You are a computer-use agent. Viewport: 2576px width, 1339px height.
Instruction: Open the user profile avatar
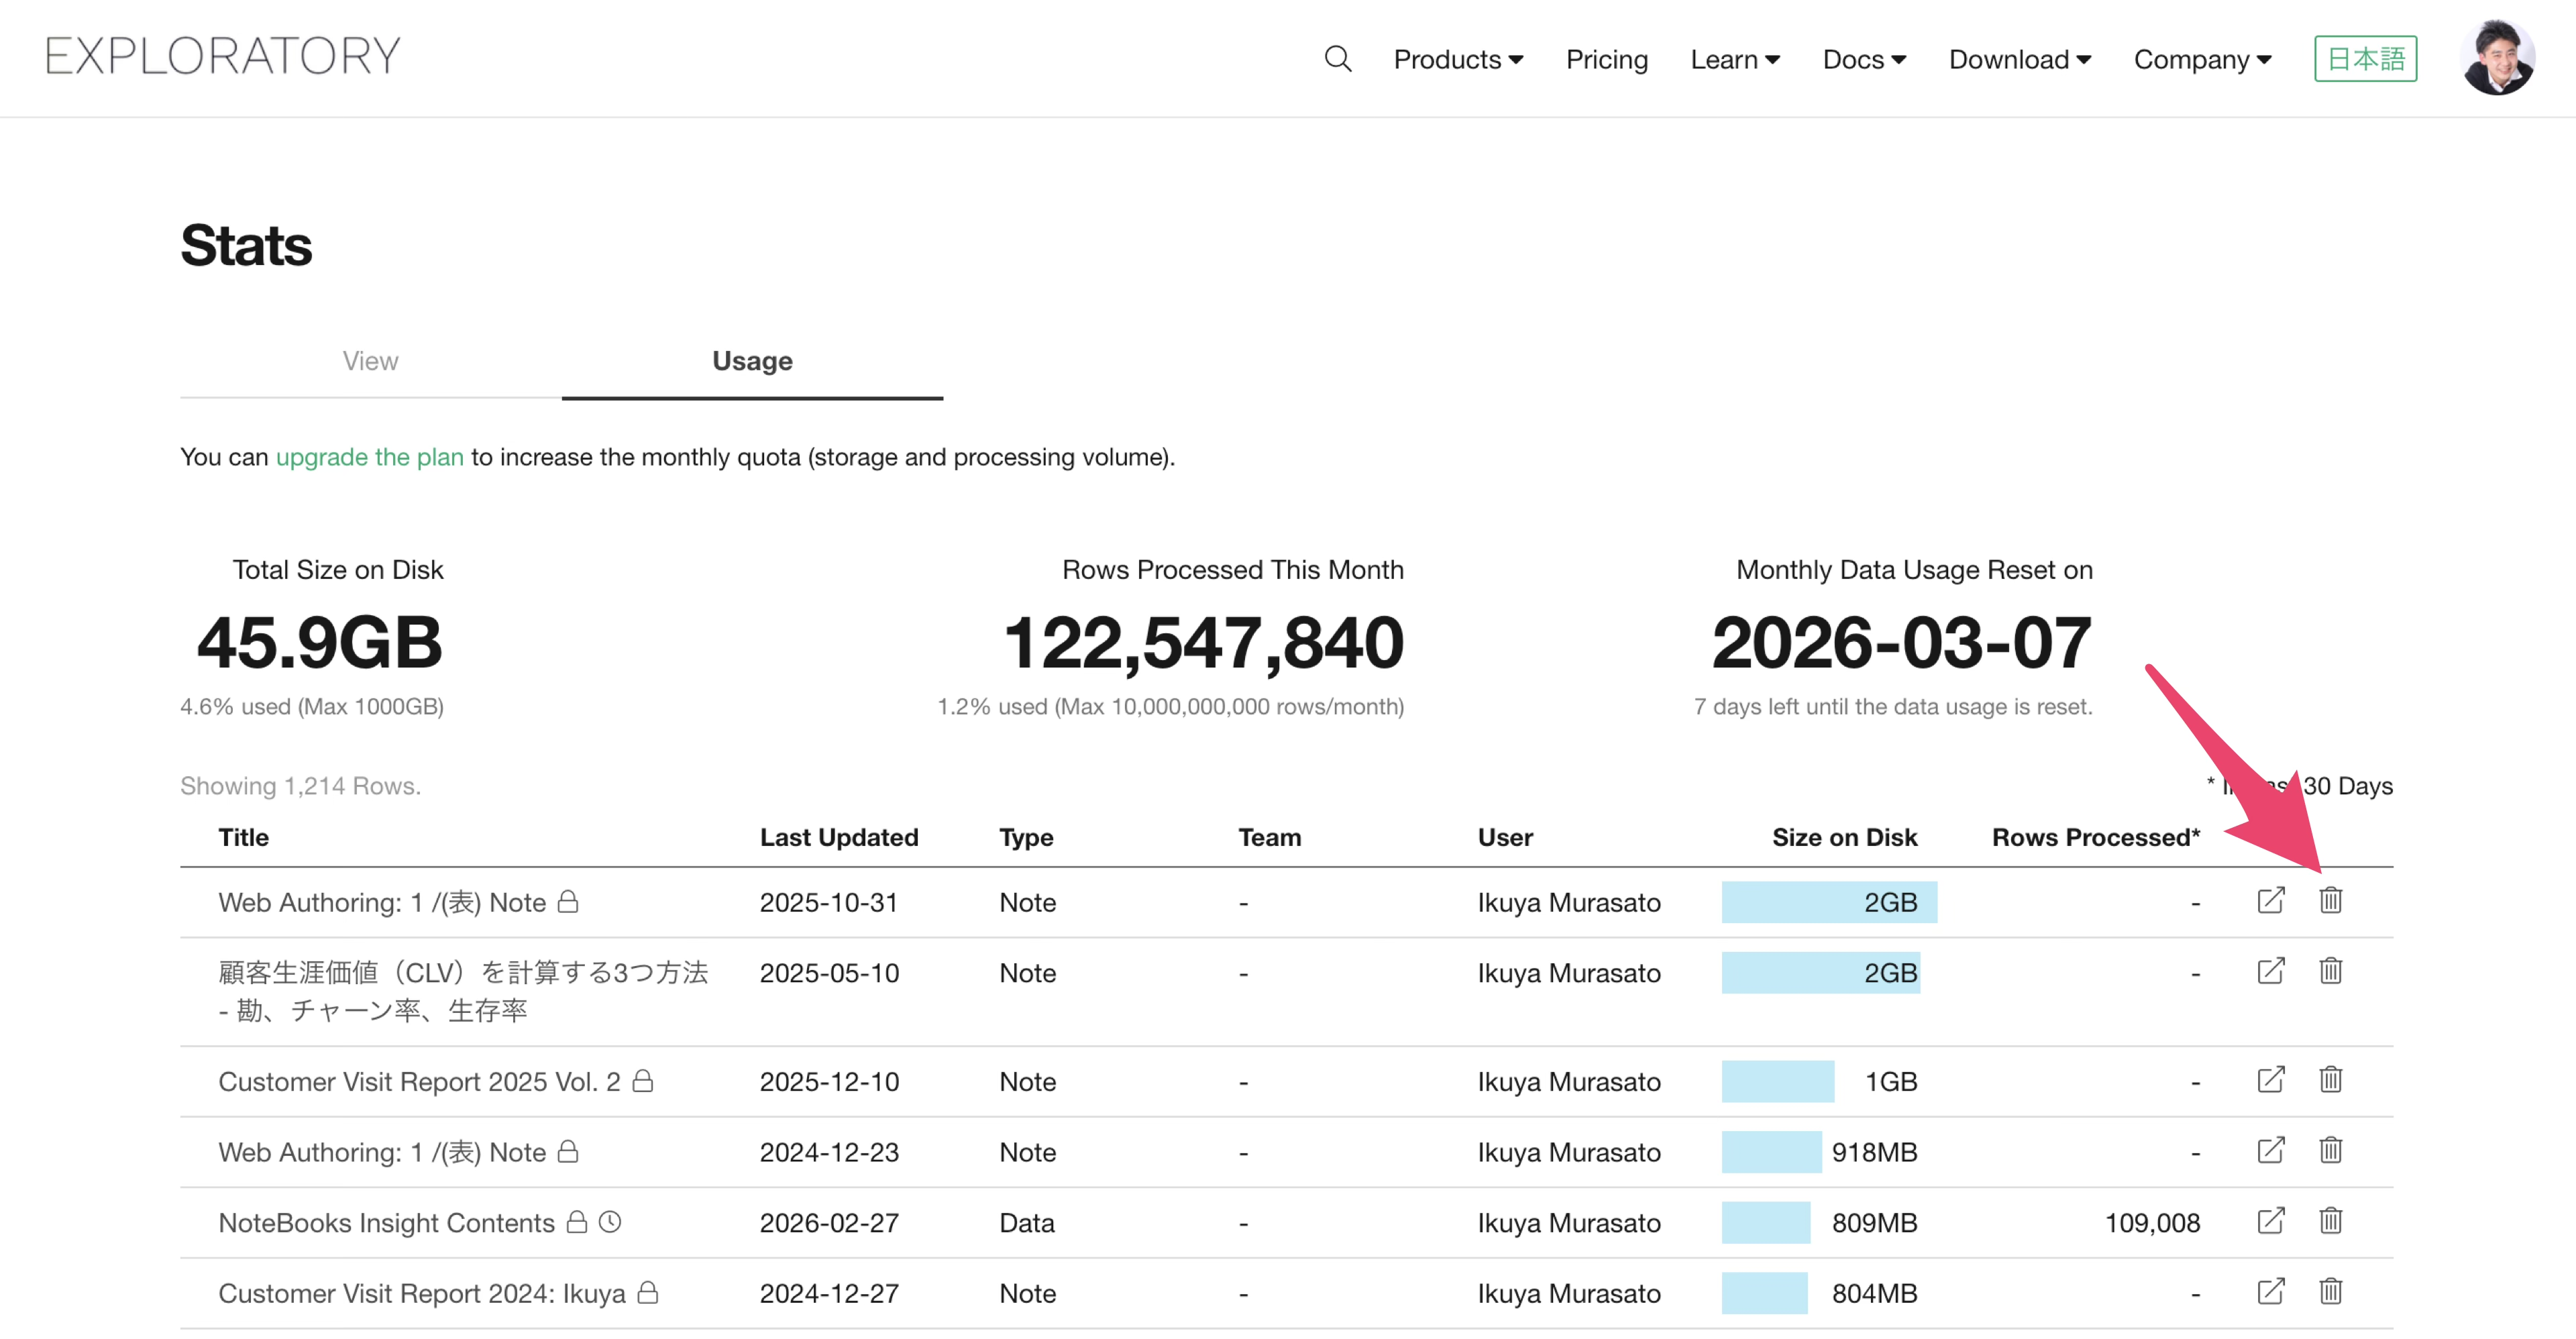(x=2497, y=57)
